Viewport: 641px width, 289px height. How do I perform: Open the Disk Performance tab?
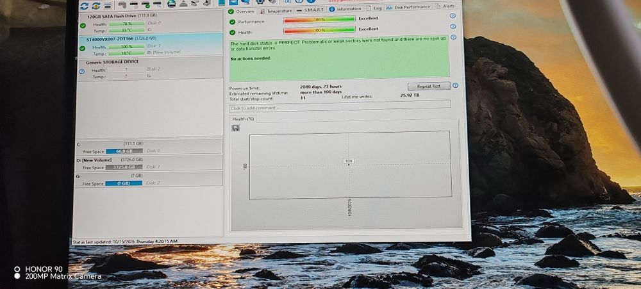pyautogui.click(x=408, y=7)
